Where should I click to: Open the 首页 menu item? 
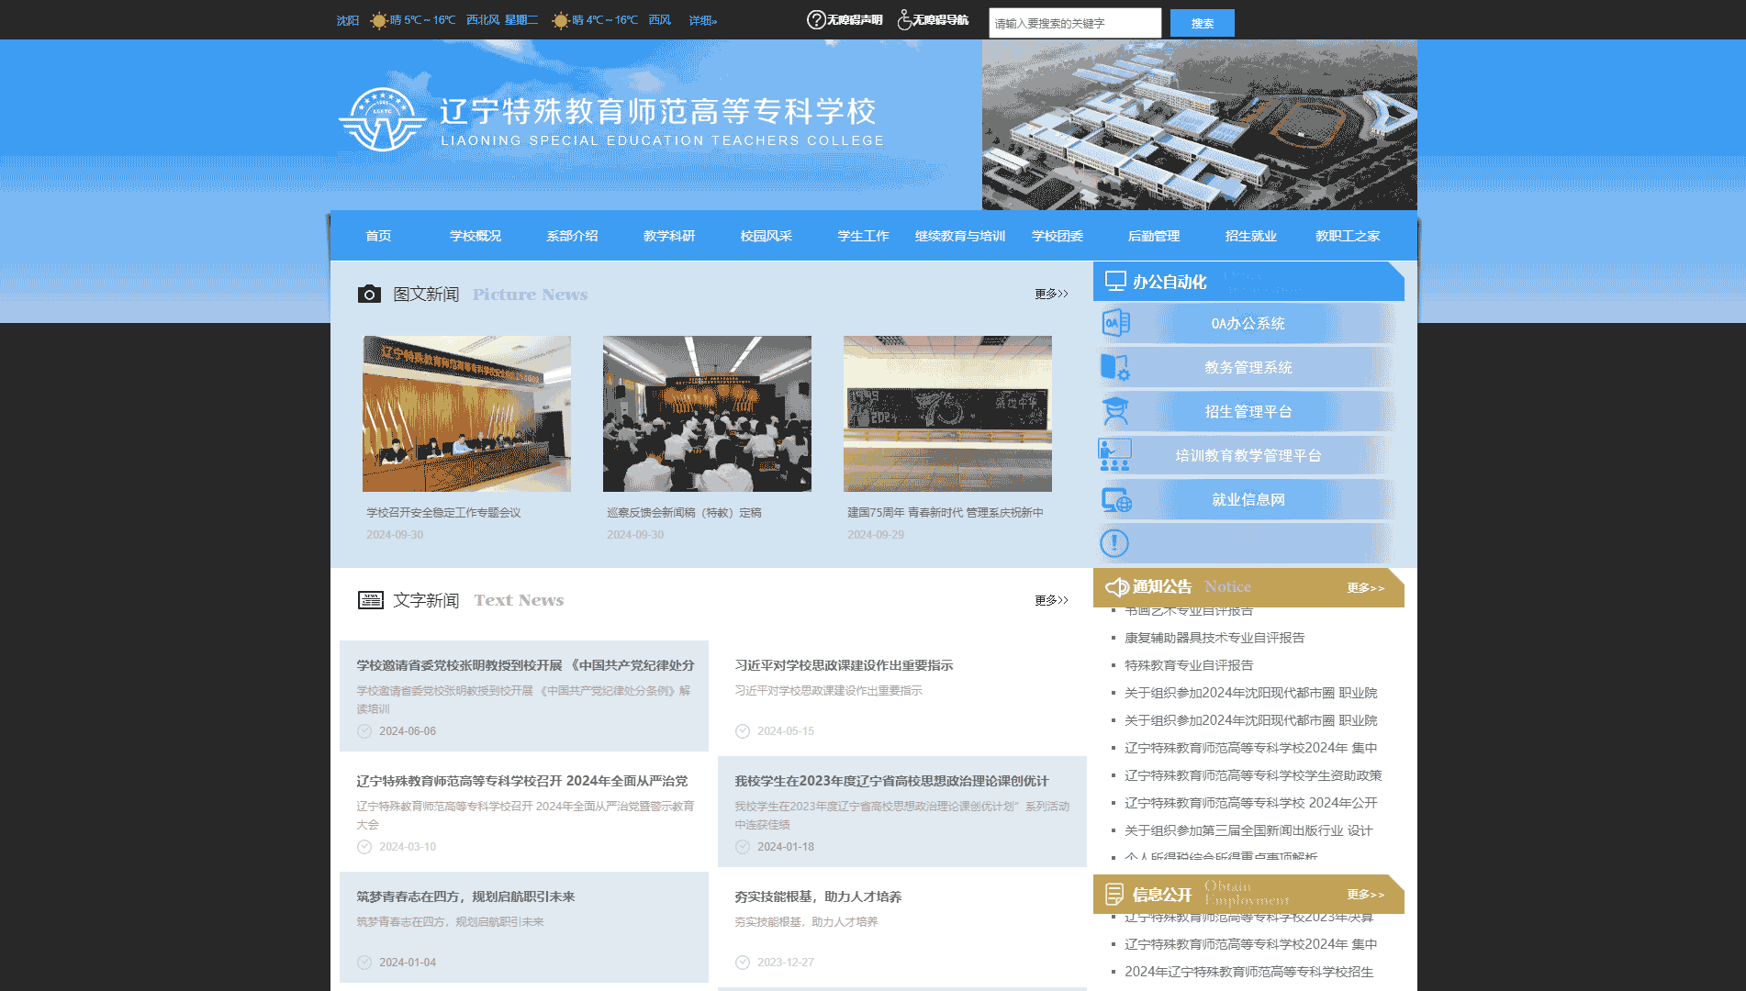[378, 236]
